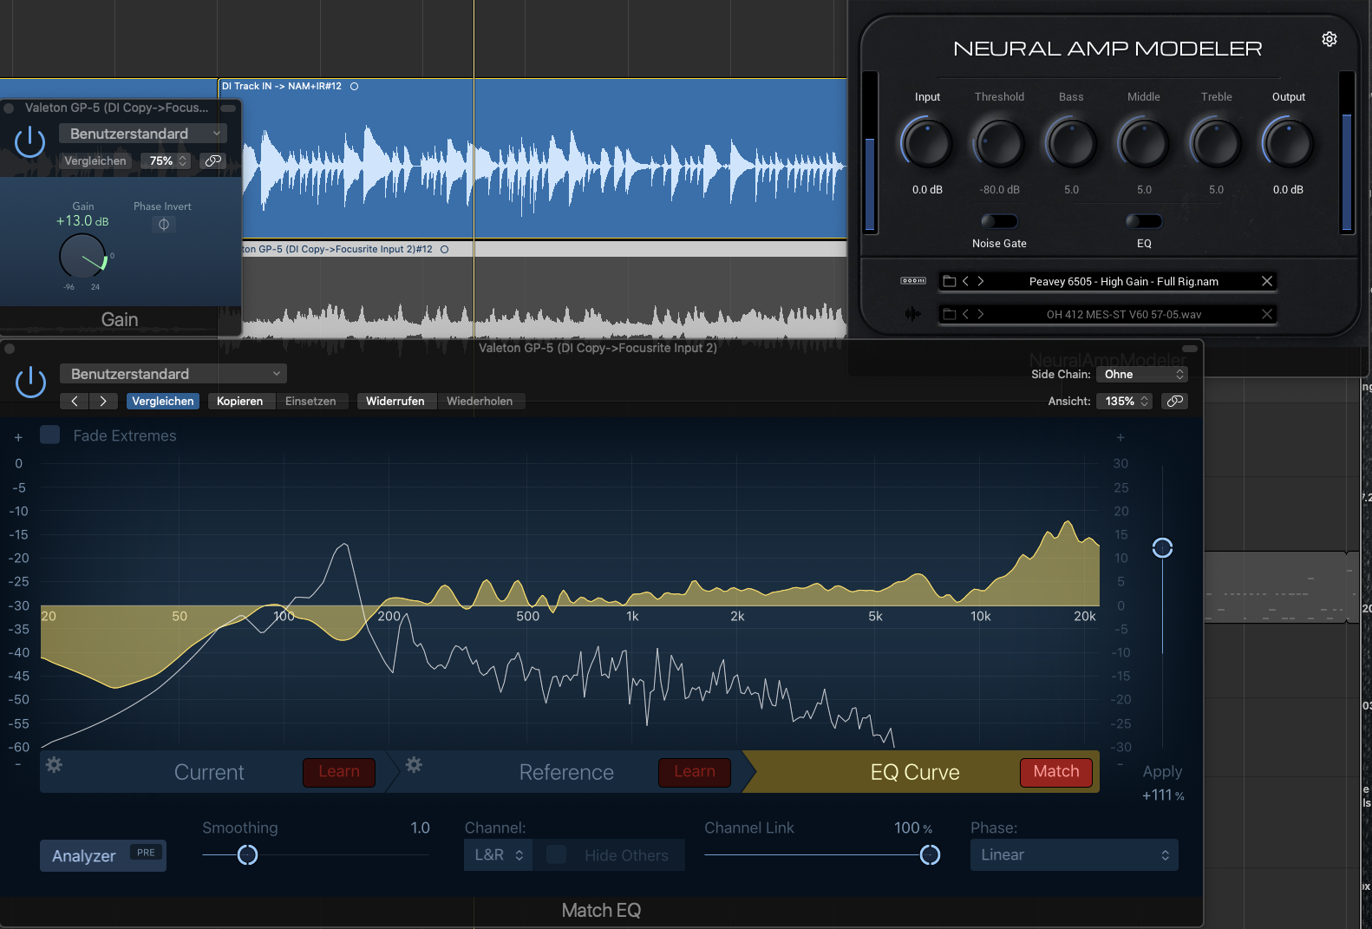Enable the Noise Gate switch
This screenshot has height=929, width=1372.
(999, 221)
